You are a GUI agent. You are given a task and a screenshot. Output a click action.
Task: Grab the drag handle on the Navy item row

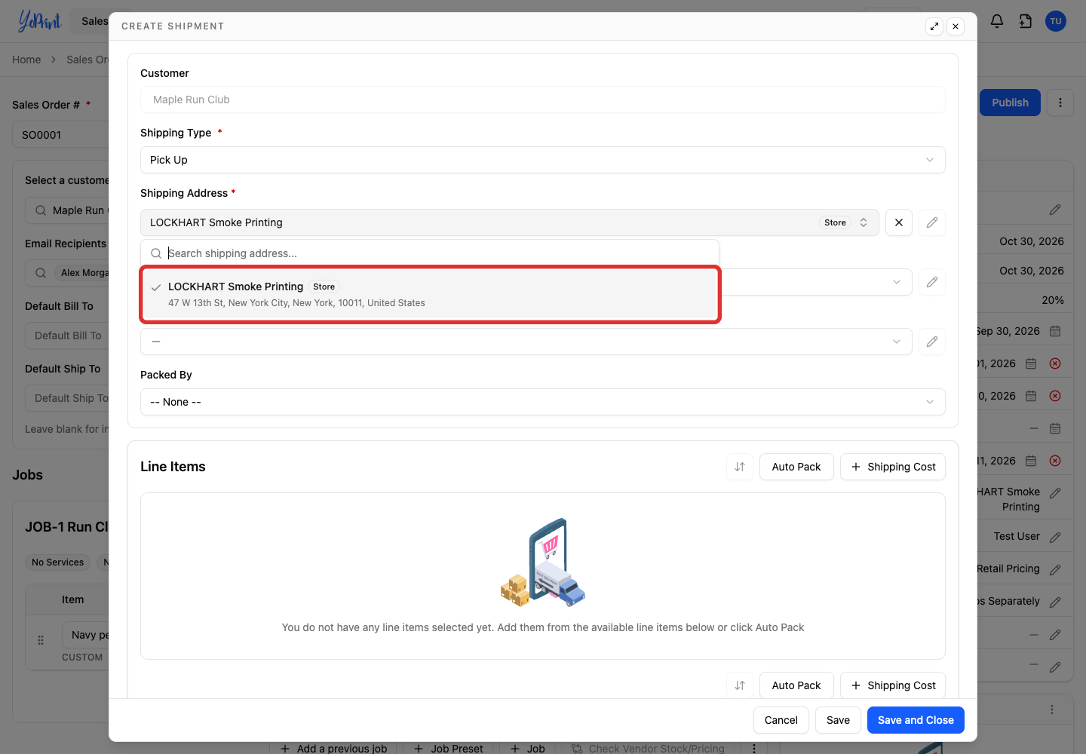(41, 640)
